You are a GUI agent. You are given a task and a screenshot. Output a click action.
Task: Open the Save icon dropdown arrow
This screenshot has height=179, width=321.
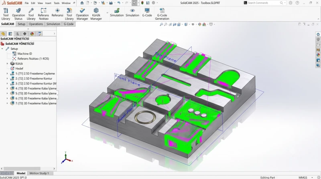pos(107,3)
